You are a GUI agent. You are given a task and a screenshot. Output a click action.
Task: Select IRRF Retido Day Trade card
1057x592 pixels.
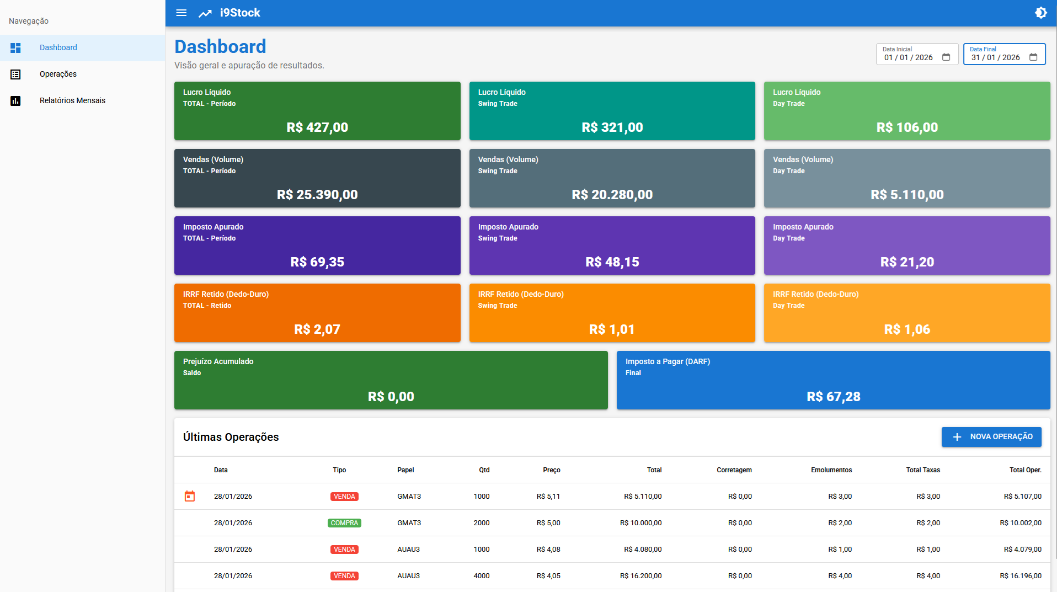click(907, 313)
